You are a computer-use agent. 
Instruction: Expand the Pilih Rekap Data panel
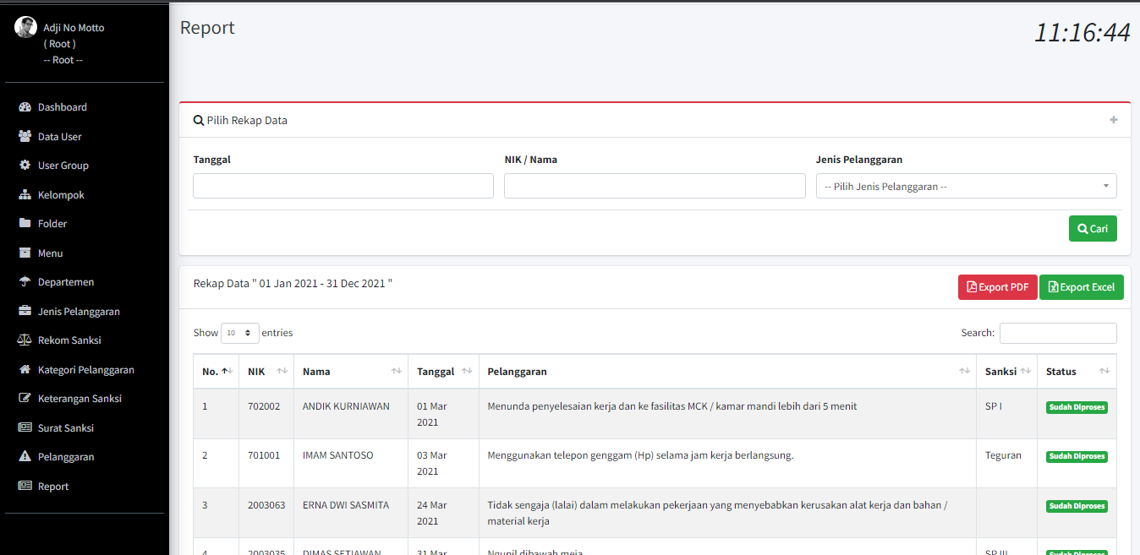coord(1113,120)
